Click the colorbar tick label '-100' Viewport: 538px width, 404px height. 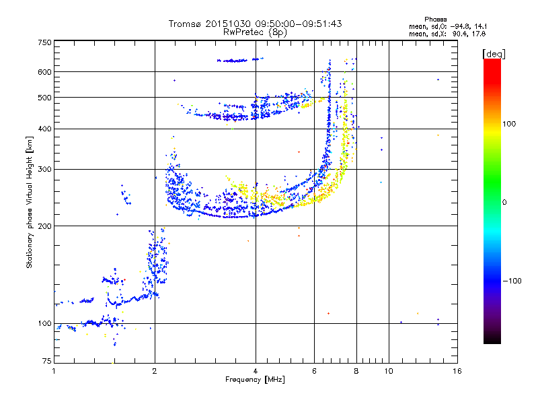click(x=512, y=281)
